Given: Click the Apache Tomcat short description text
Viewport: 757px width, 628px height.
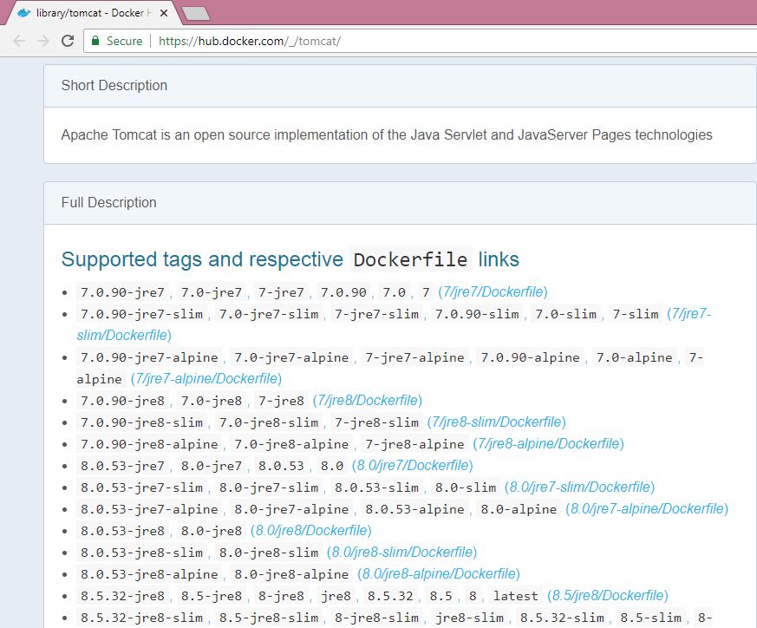Looking at the screenshot, I should point(387,134).
